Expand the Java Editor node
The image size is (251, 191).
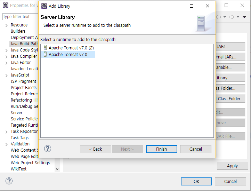6,63
